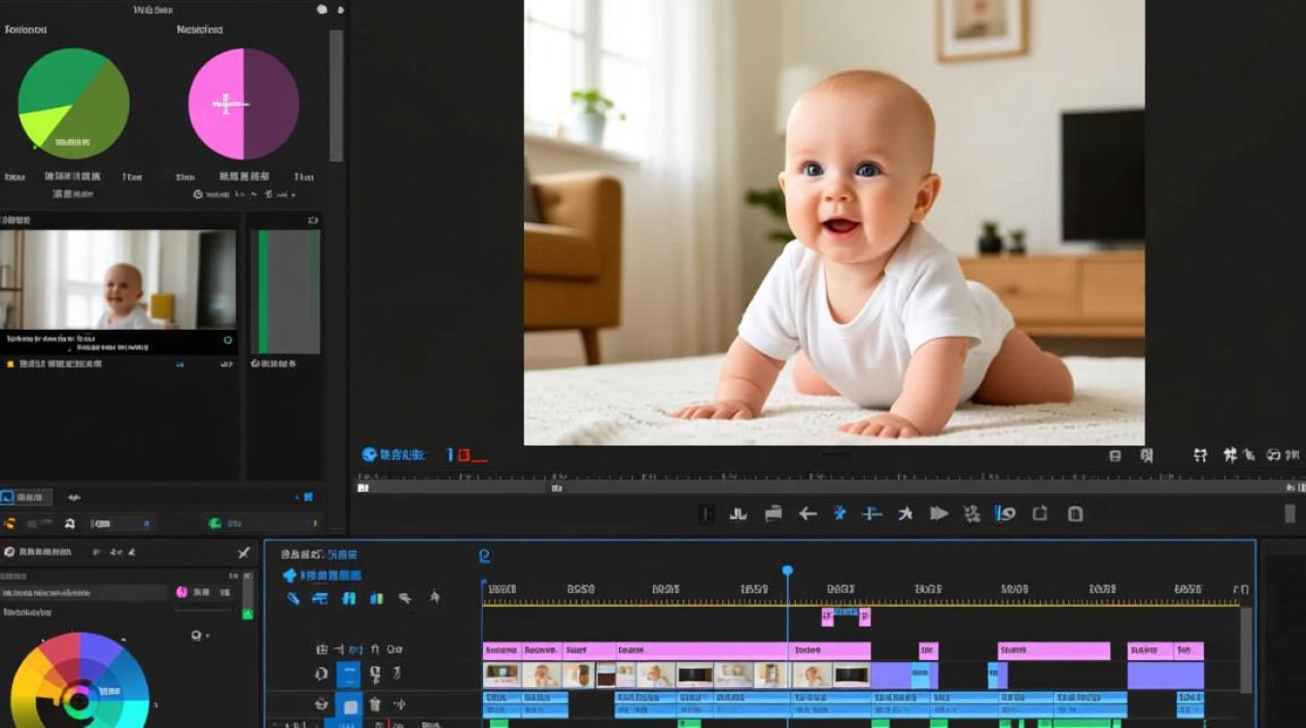The height and width of the screenshot is (728, 1306).
Task: Click the scrollbar beside the color wheels panel
Action: (336, 95)
